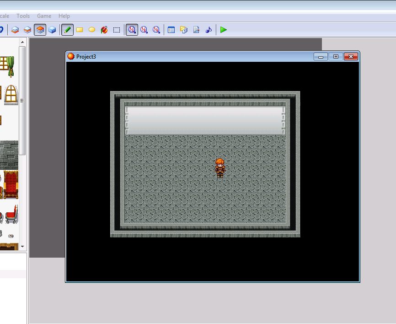Close the Project3 game window
The height and width of the screenshot is (324, 396).
coord(351,57)
